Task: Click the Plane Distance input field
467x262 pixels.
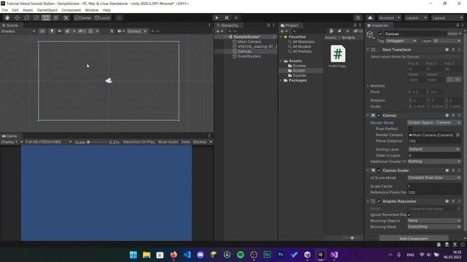Action: tap(434, 141)
